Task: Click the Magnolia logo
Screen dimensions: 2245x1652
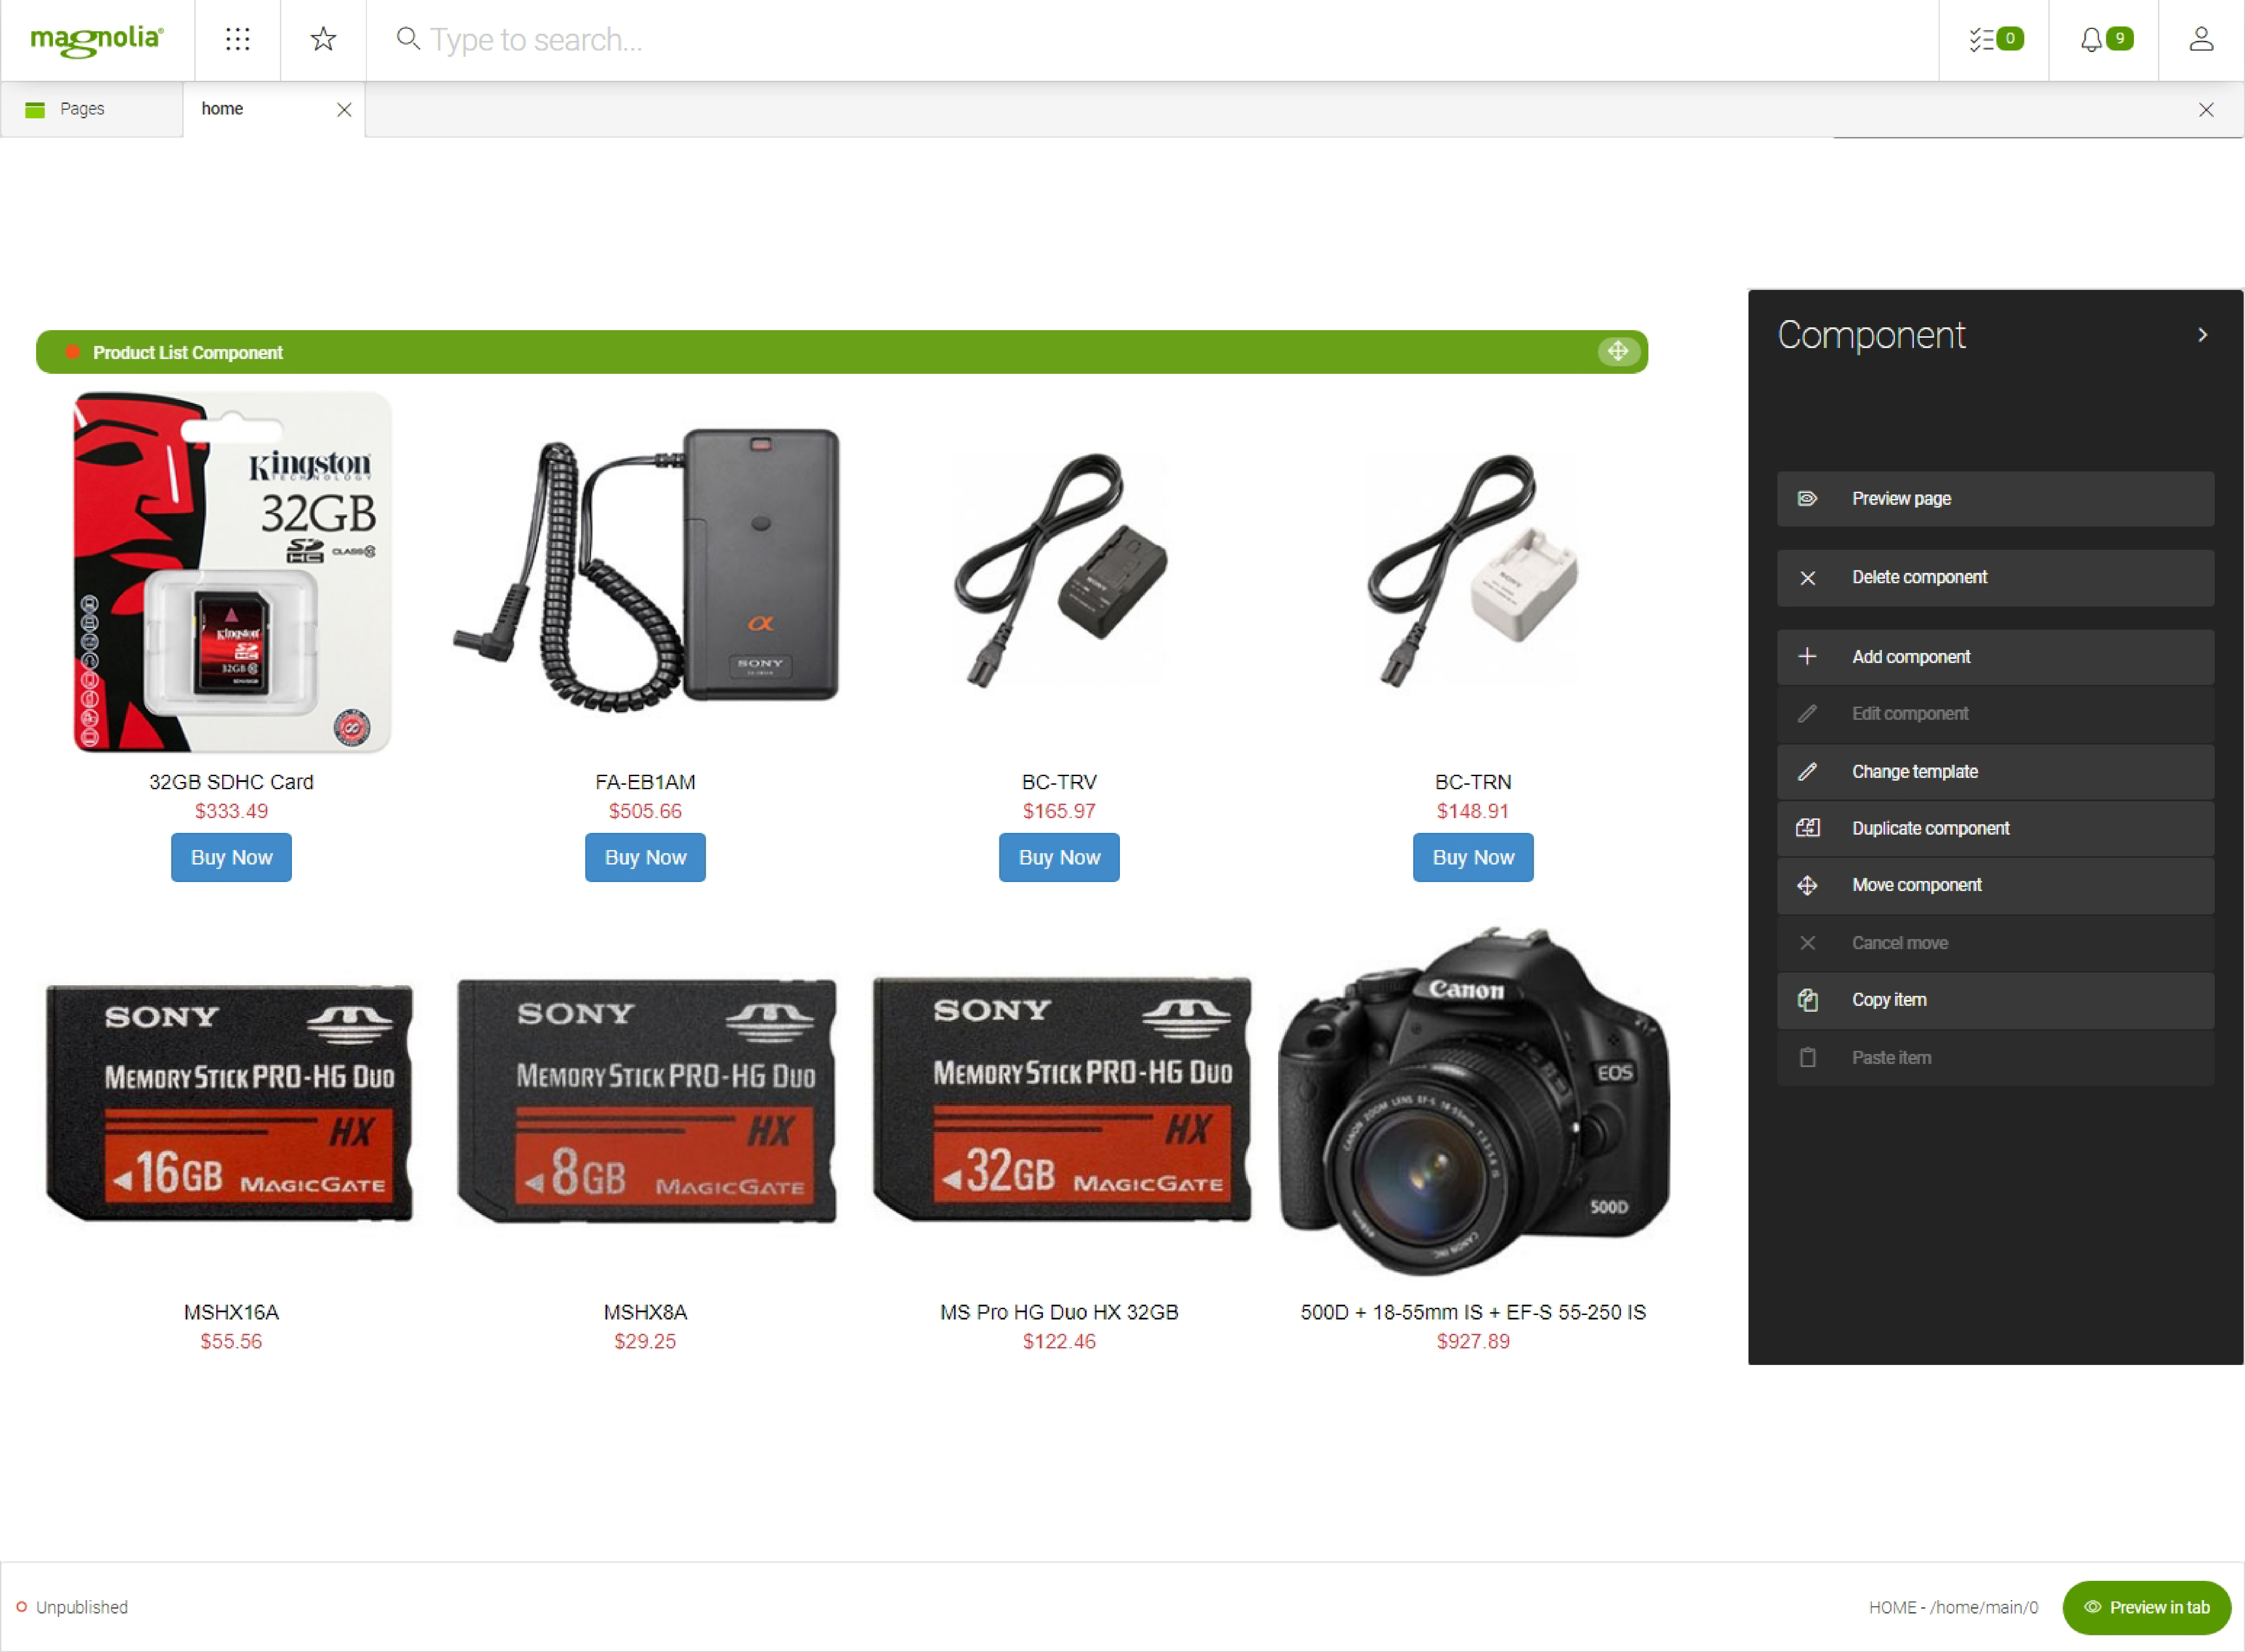Action: (x=97, y=39)
